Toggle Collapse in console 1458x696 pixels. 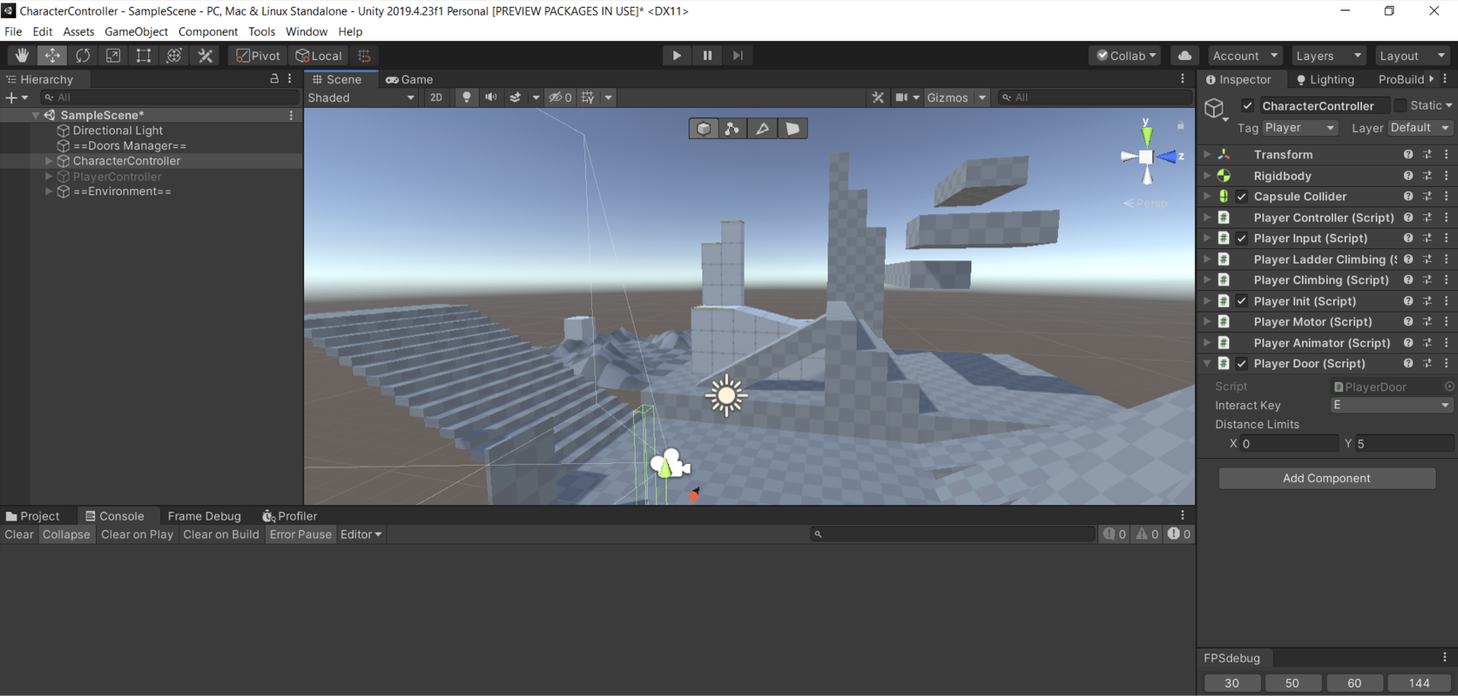(x=66, y=534)
